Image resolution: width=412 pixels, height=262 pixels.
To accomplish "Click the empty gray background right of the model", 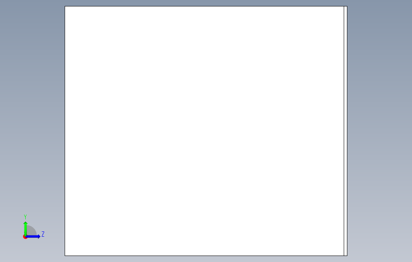I will click(x=380, y=131).
